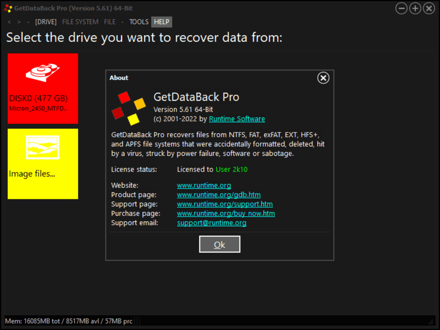Click the 'About' dialog title
Screen dimensions: 440x330
tap(119, 78)
